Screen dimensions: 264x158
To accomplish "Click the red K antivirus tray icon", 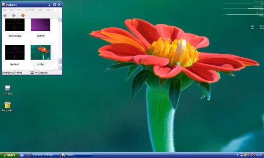I will tap(253, 155).
